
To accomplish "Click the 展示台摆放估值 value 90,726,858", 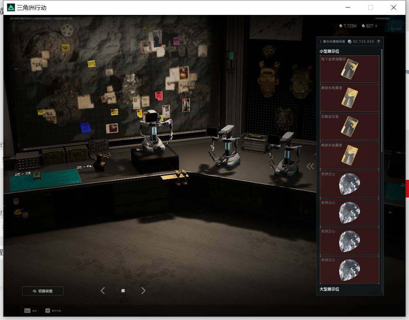I will [x=363, y=42].
